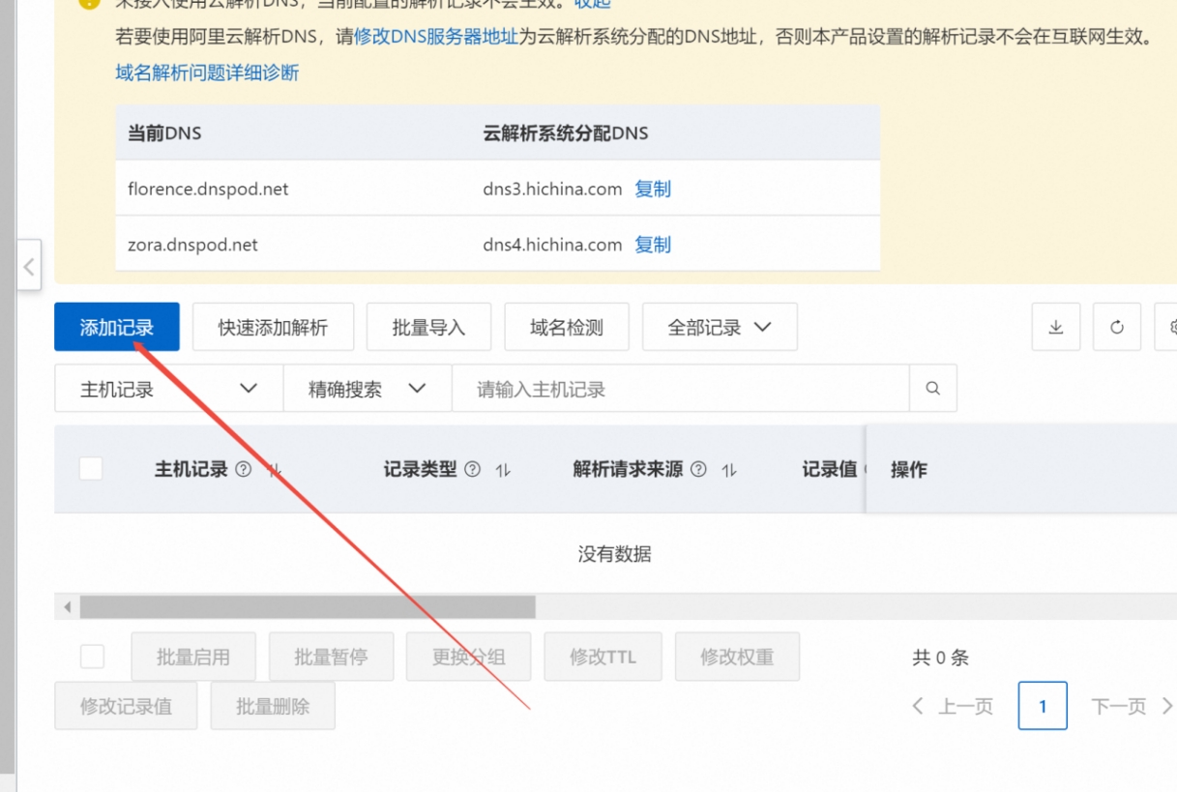
Task: Click the 域名检测 button
Action: click(567, 327)
